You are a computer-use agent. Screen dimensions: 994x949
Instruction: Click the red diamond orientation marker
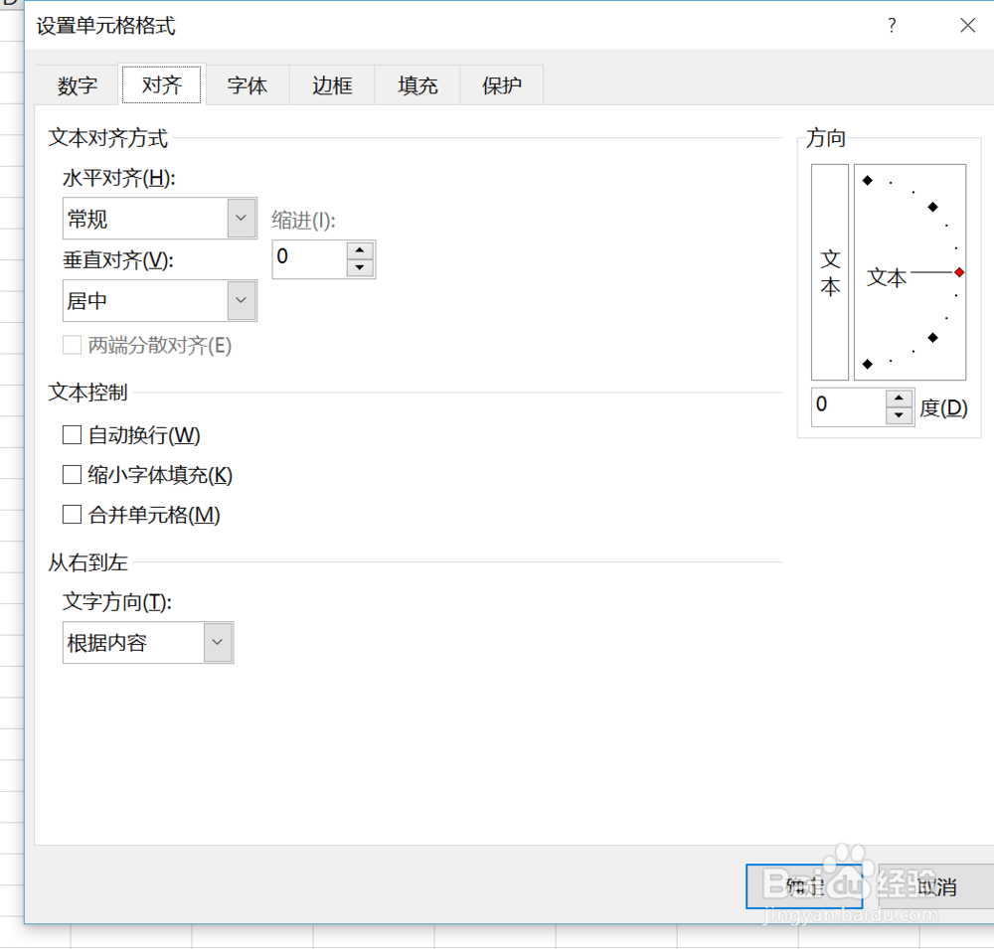click(958, 272)
